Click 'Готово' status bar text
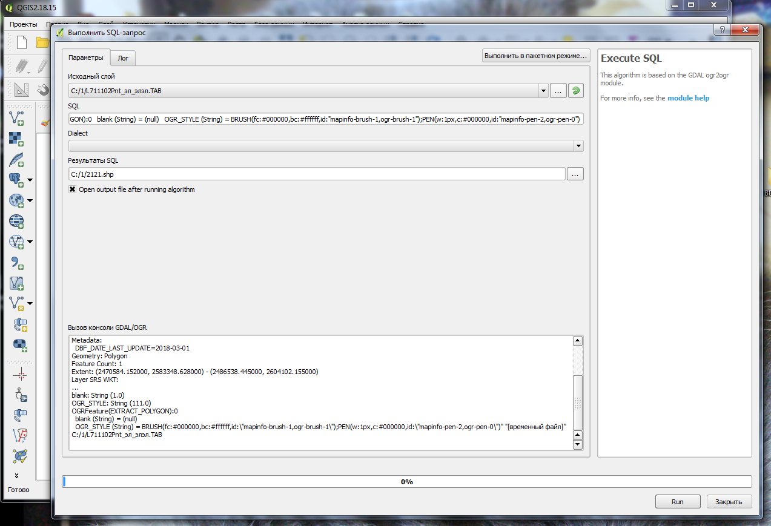 coord(18,490)
